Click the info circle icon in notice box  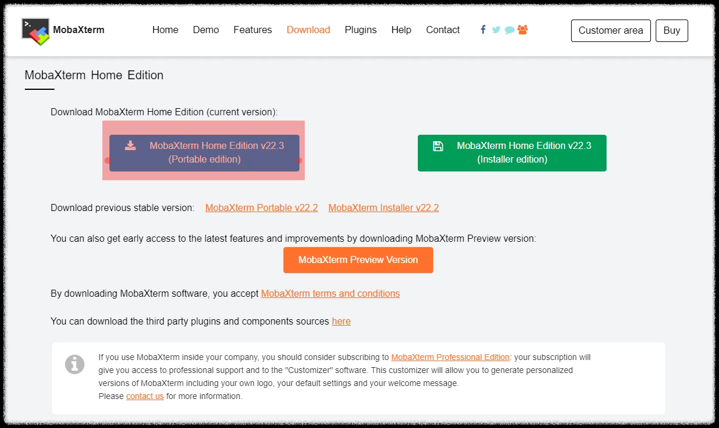click(x=75, y=364)
